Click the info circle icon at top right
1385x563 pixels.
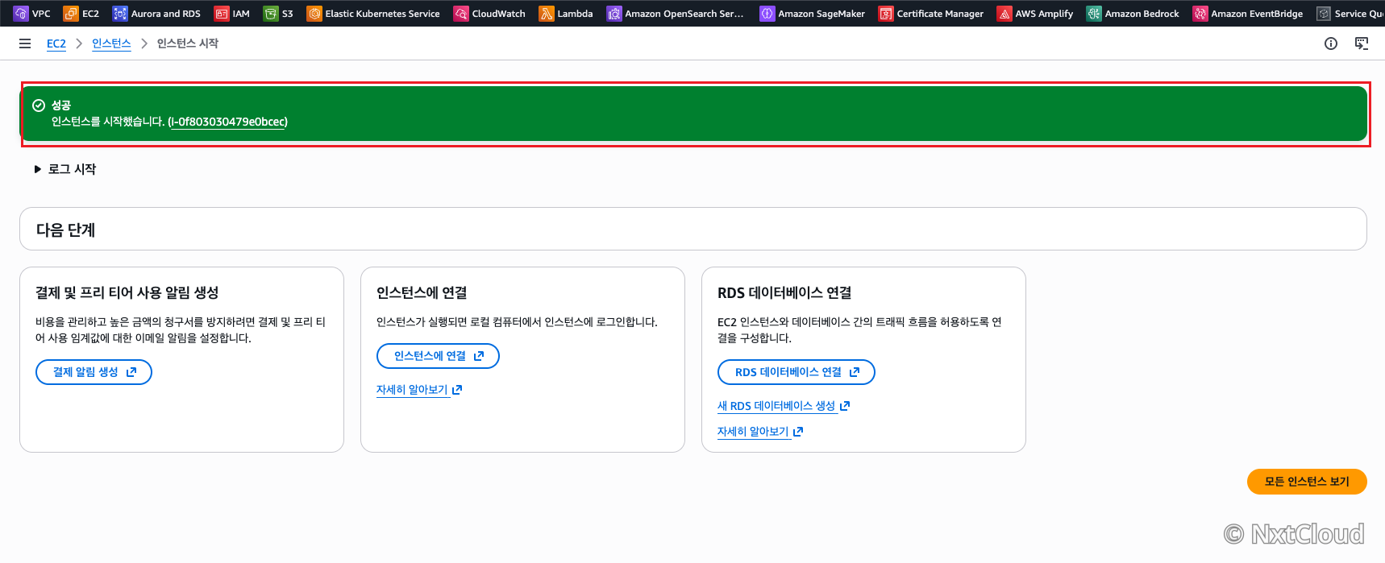click(1331, 43)
